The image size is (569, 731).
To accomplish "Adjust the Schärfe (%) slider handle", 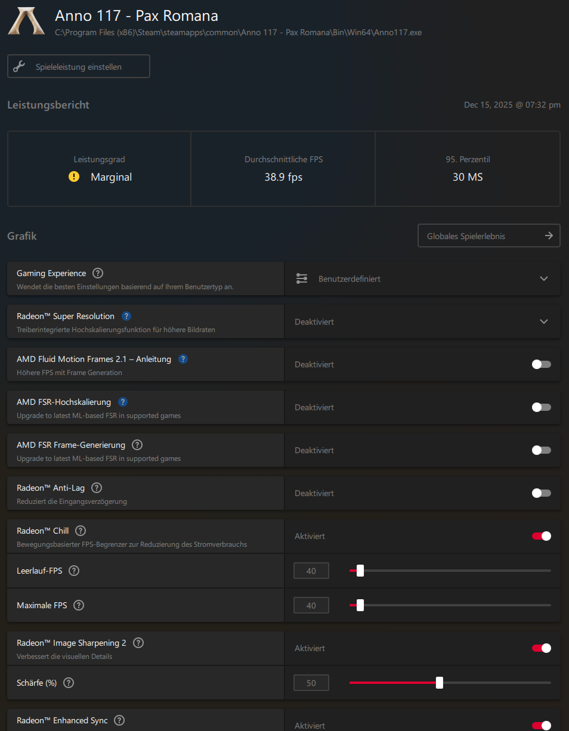I will pos(440,683).
